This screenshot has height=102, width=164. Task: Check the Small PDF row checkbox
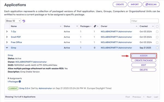157,37
